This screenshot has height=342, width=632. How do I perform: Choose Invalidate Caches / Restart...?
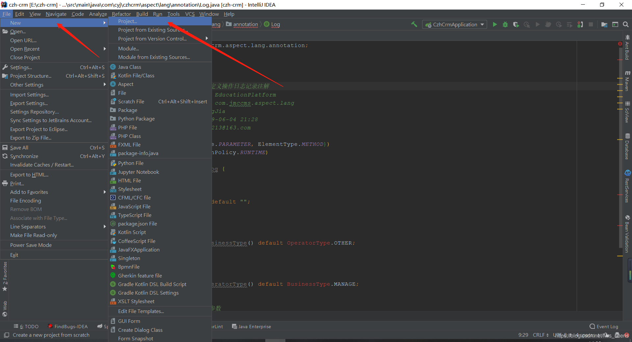point(54,165)
